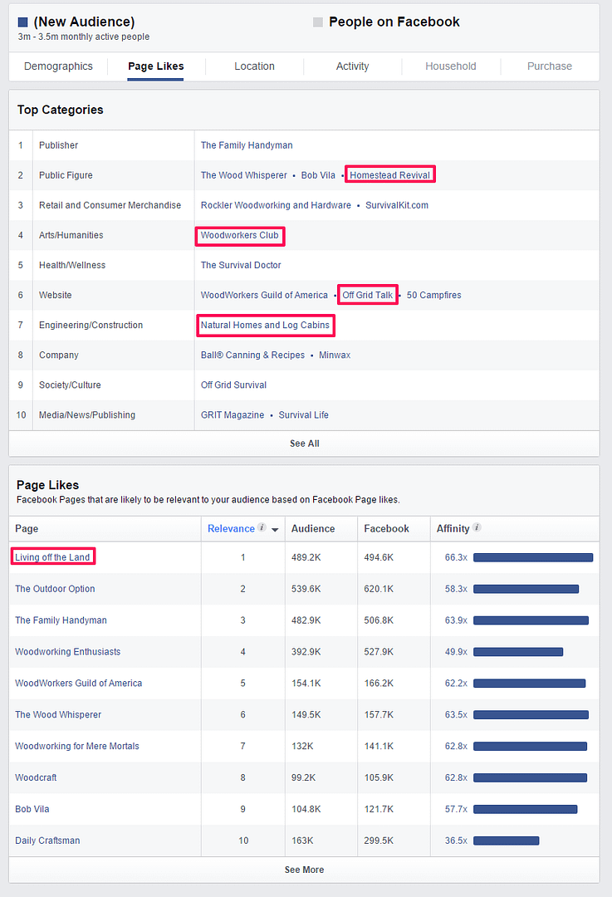Image resolution: width=612 pixels, height=897 pixels.
Task: Open the Homestead Revival page link
Action: click(389, 175)
